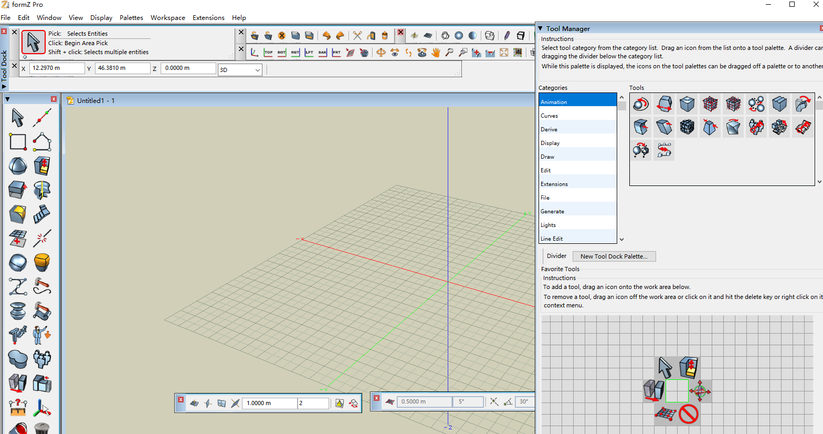Open the Display menu
The width and height of the screenshot is (823, 434).
click(x=101, y=17)
